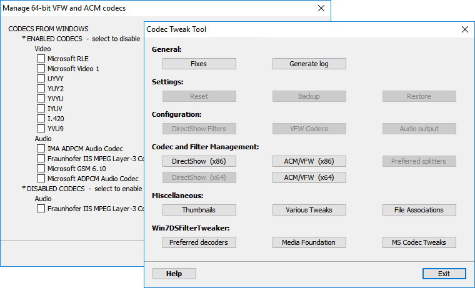Open MS Codec Tweaks

point(419,242)
